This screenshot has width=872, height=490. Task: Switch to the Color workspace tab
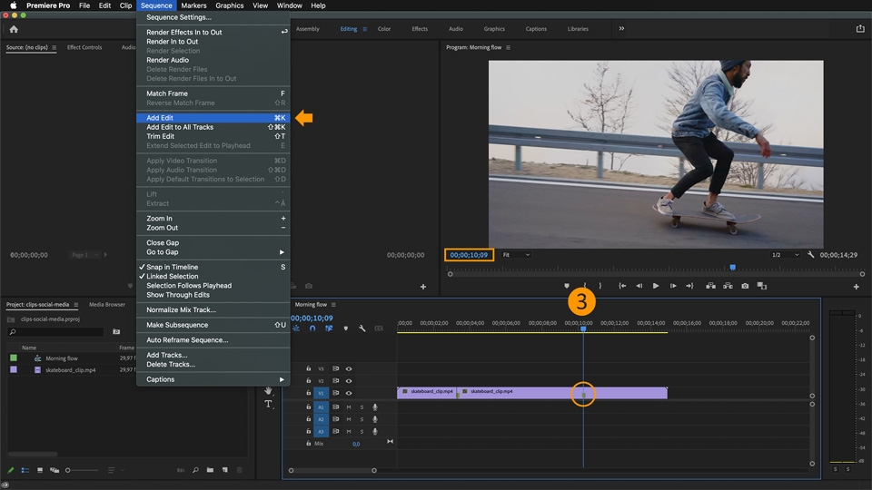coord(384,29)
